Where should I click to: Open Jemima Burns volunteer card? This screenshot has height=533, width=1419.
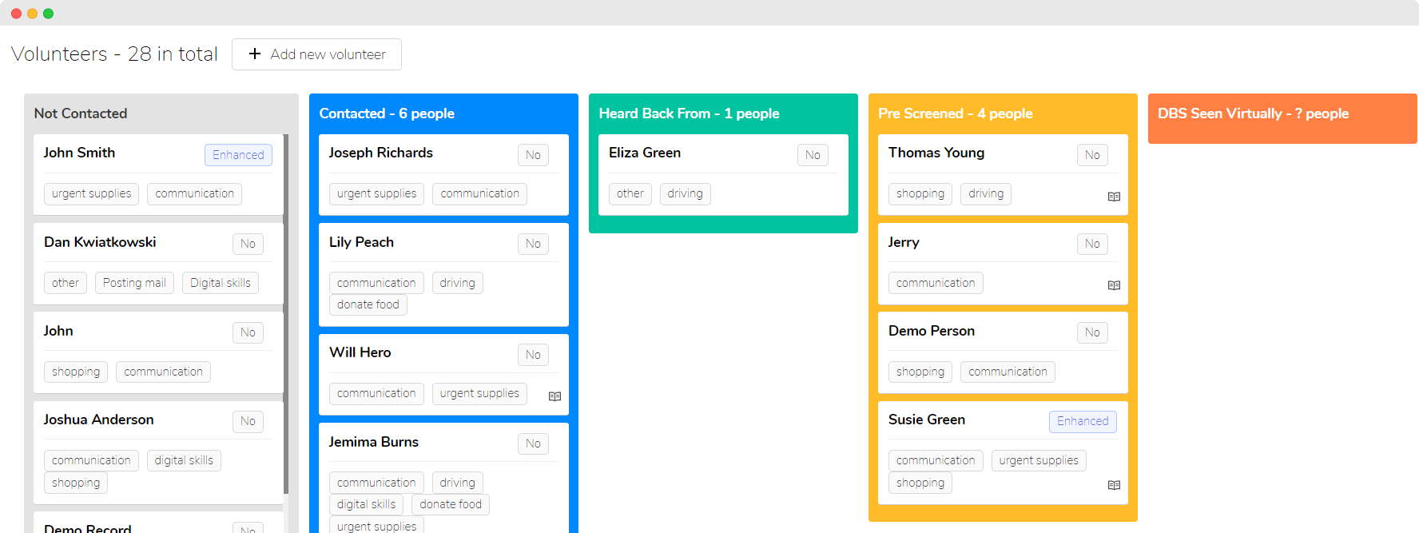click(443, 478)
